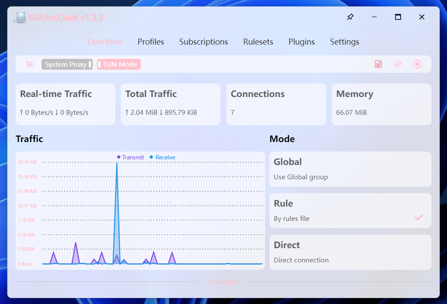
Task: Open the Plugins tab
Action: point(301,42)
